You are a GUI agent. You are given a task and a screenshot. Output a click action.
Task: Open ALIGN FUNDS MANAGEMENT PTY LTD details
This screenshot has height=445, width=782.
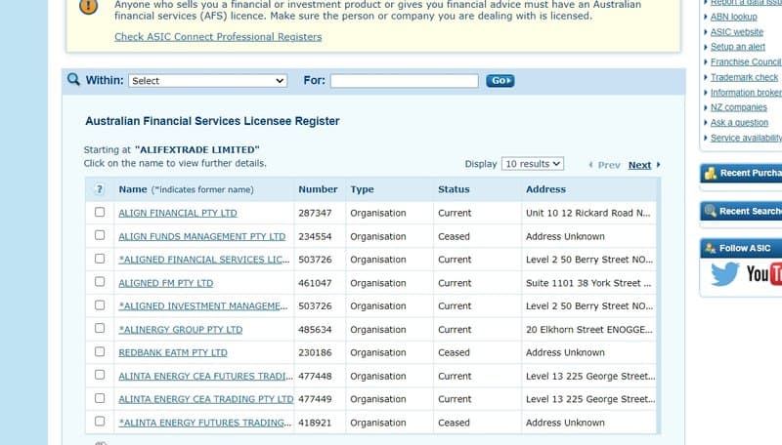[202, 236]
